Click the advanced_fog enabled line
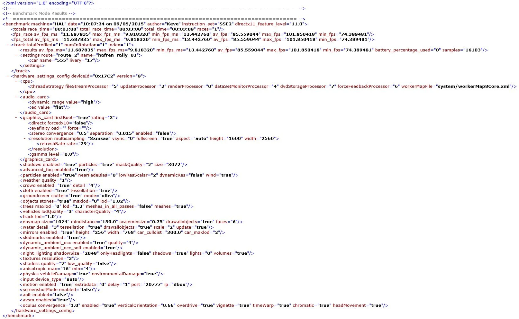 coord(57,170)
